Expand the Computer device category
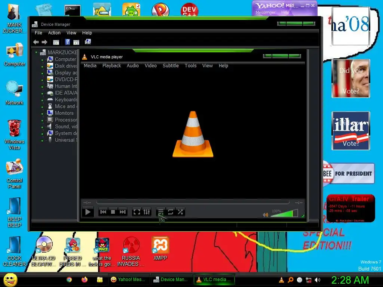Image resolution: width=383 pixels, height=287 pixels. tap(42, 59)
